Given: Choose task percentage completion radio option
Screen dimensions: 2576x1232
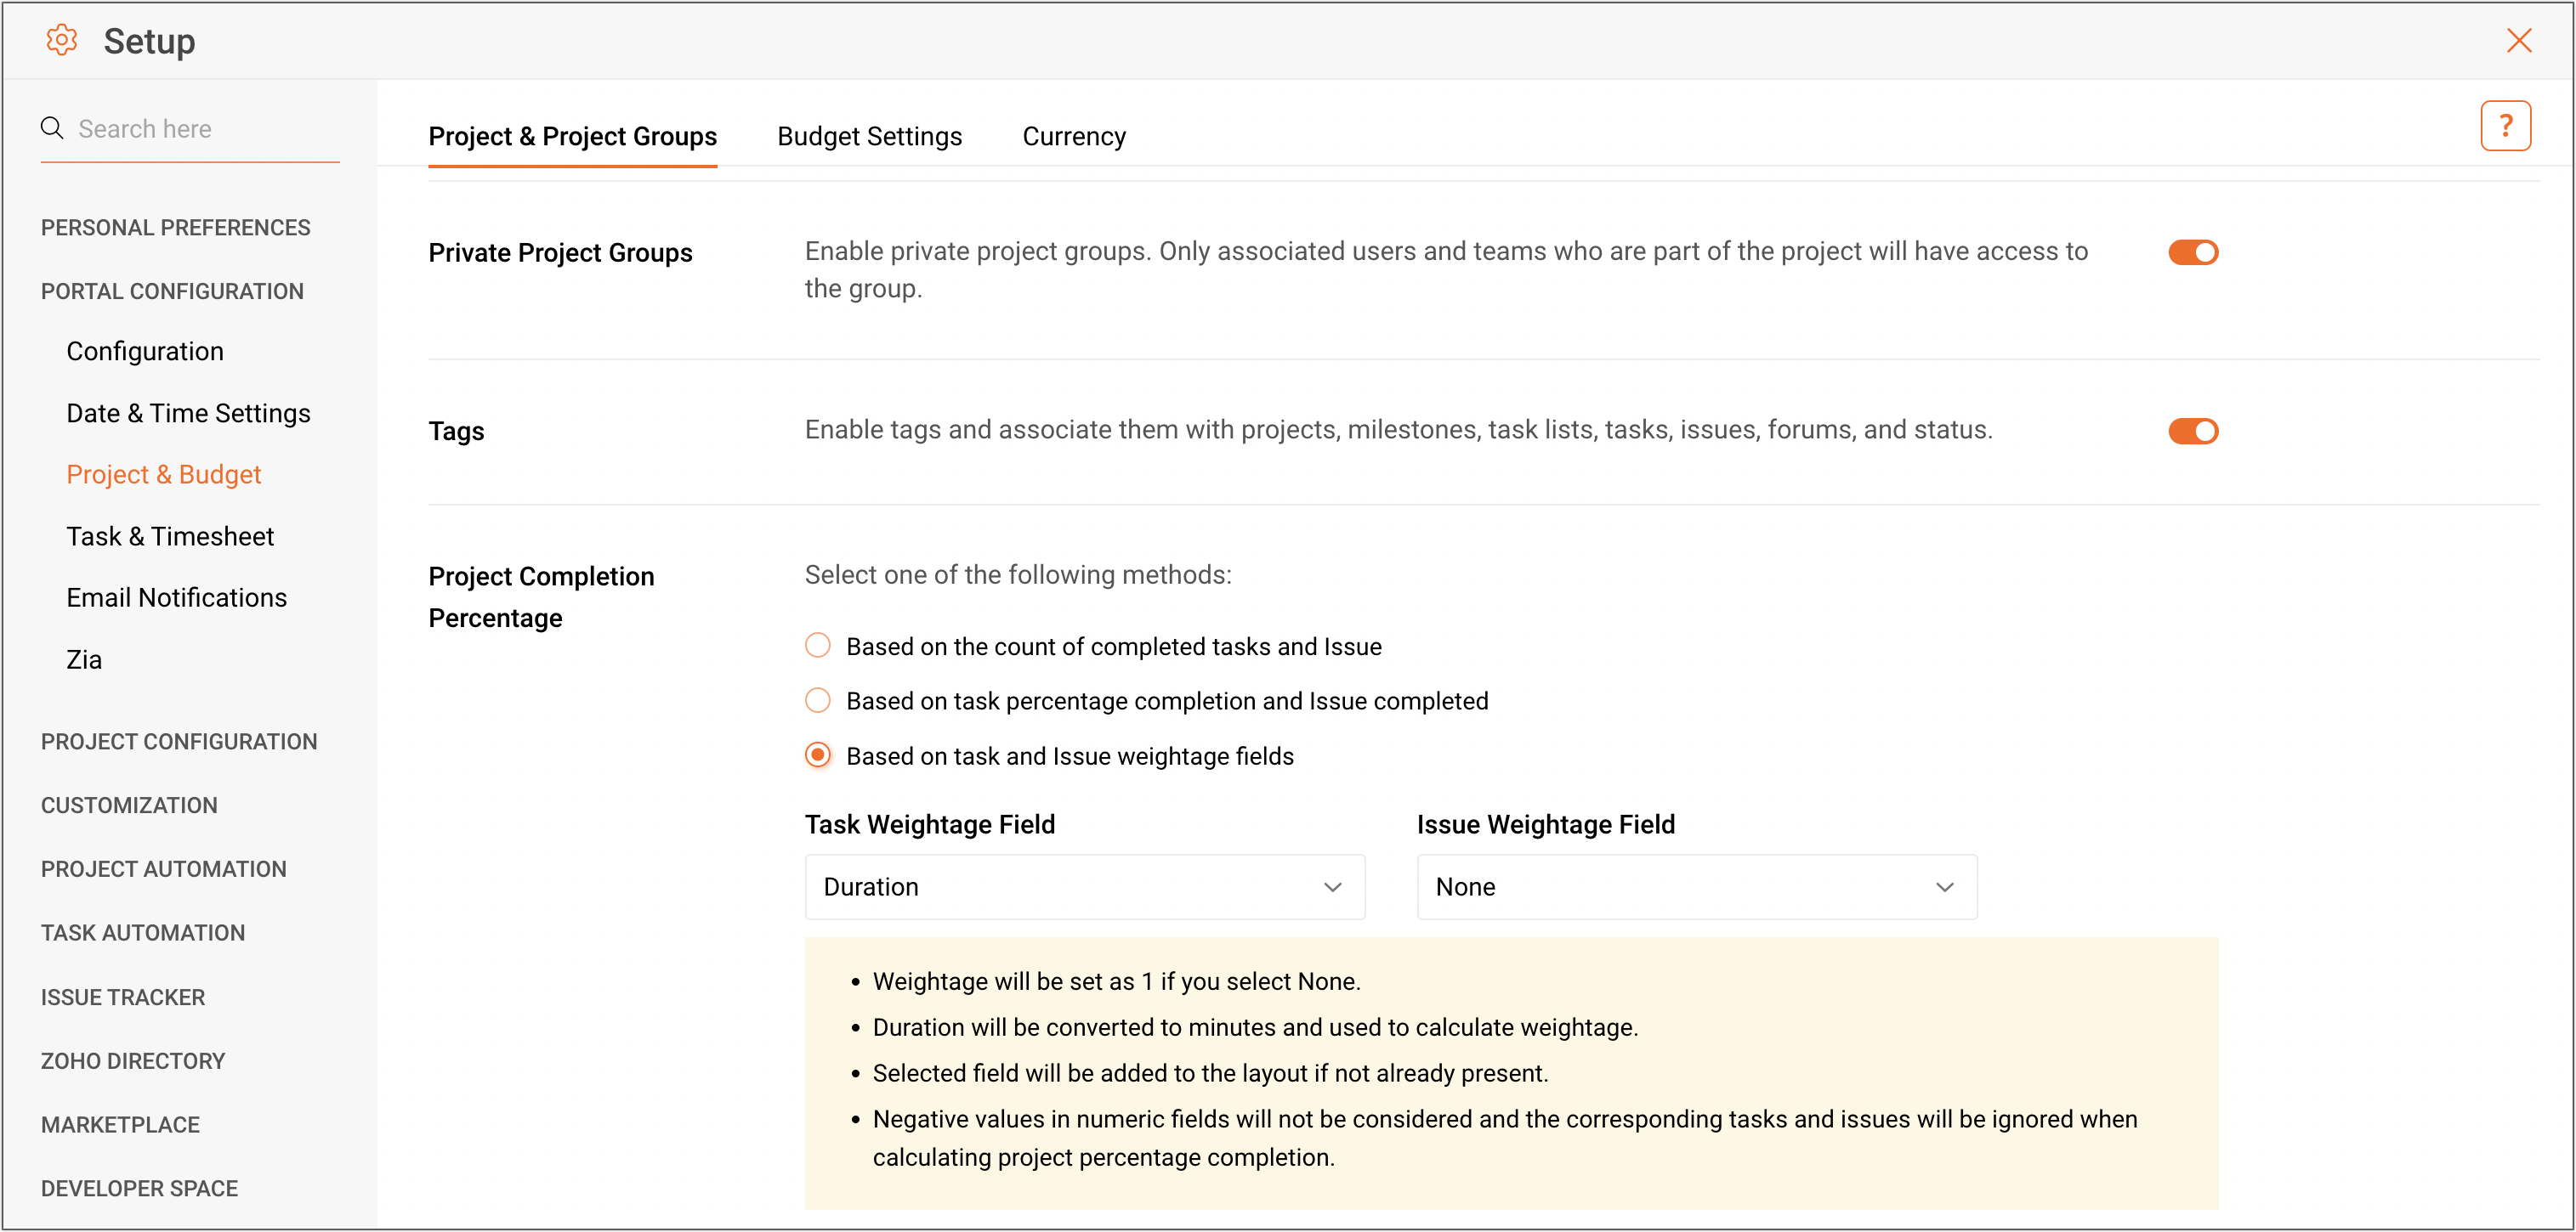Looking at the screenshot, I should (818, 700).
